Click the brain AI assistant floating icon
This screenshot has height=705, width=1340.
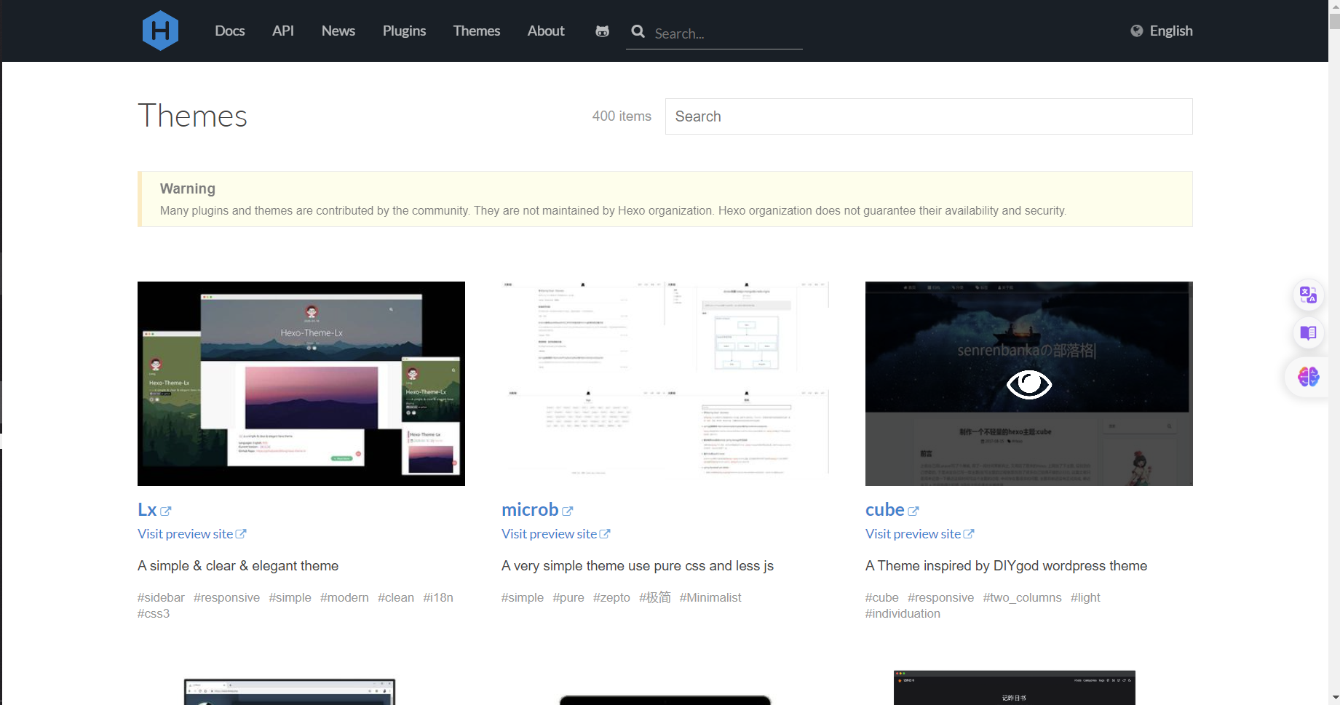click(x=1308, y=376)
